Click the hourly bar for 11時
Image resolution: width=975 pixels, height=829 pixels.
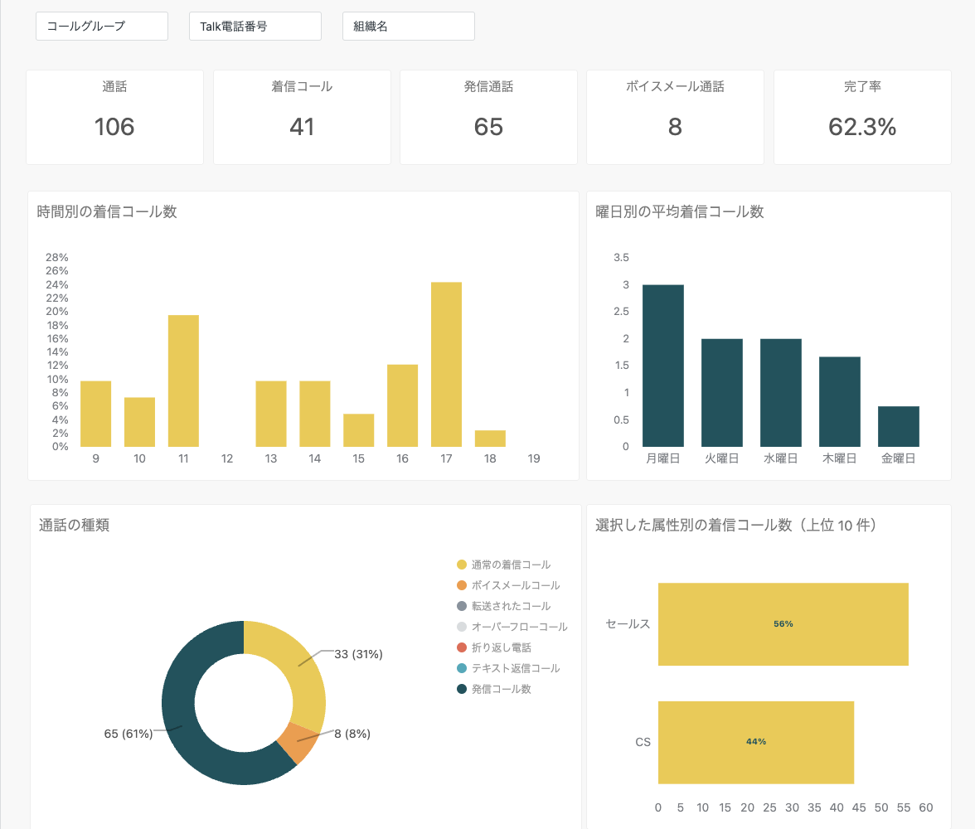point(183,381)
